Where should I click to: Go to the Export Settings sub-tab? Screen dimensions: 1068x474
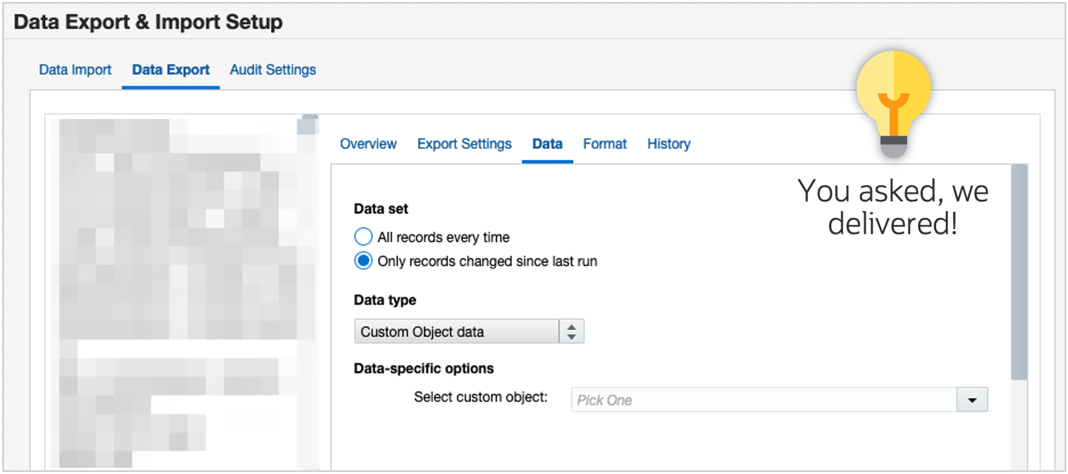pos(464,144)
